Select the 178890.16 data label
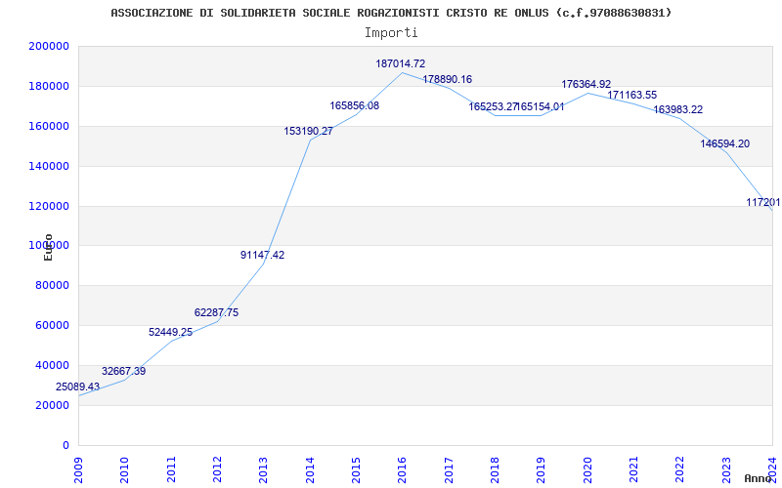The image size is (782, 488). tap(448, 79)
